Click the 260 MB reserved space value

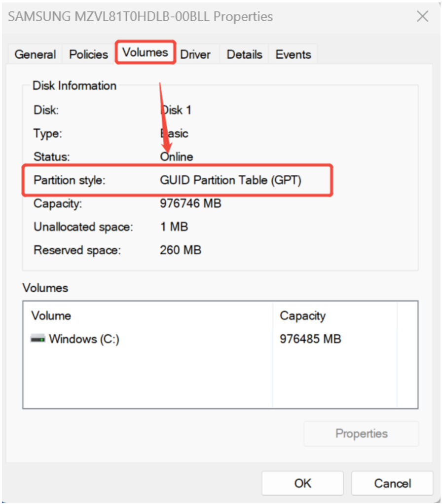(x=181, y=250)
